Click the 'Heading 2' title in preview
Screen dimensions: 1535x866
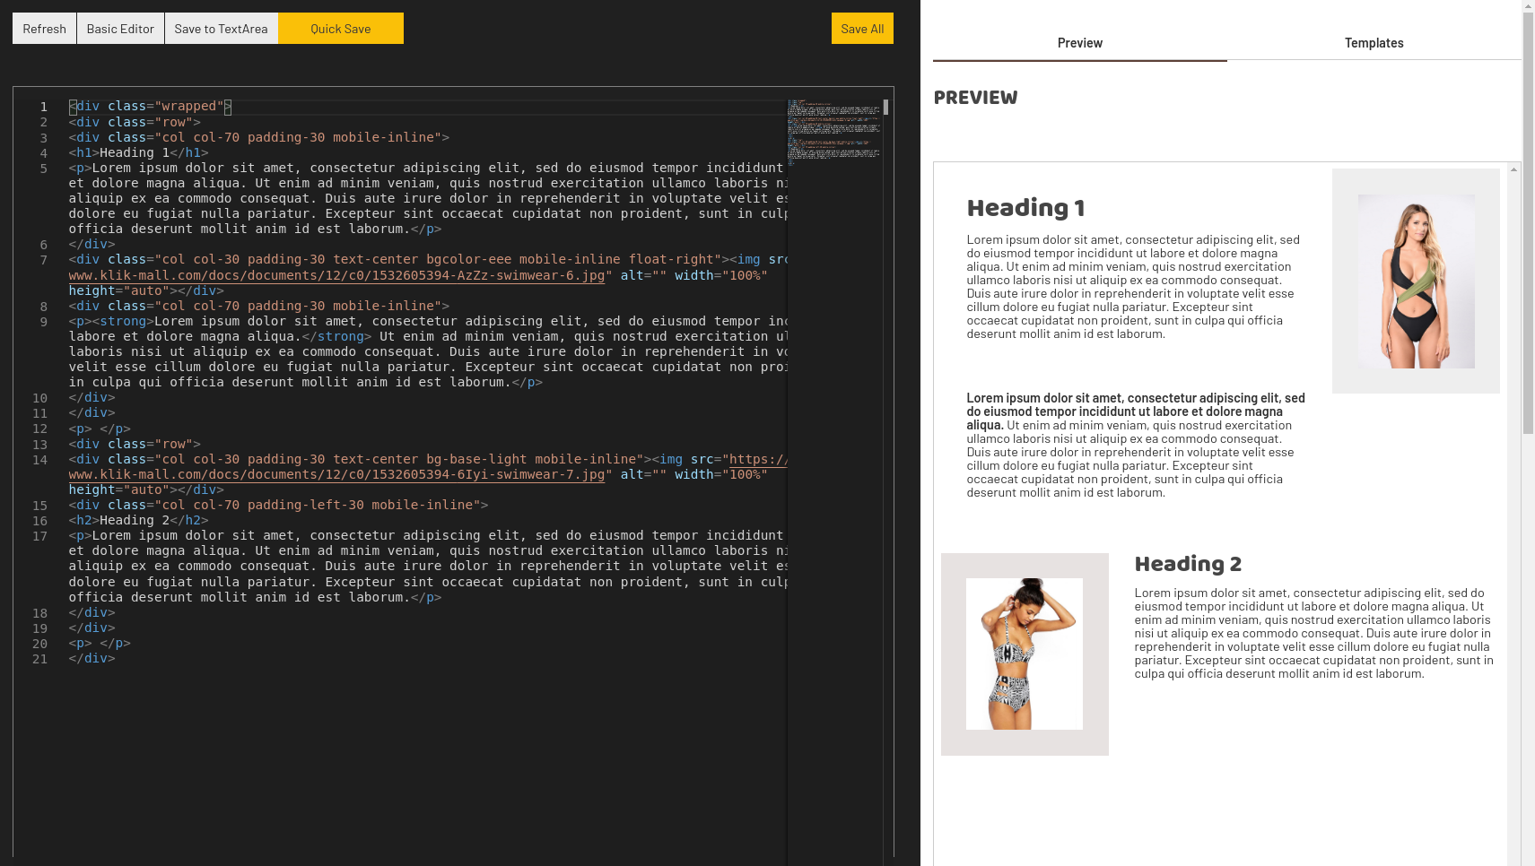1188,564
